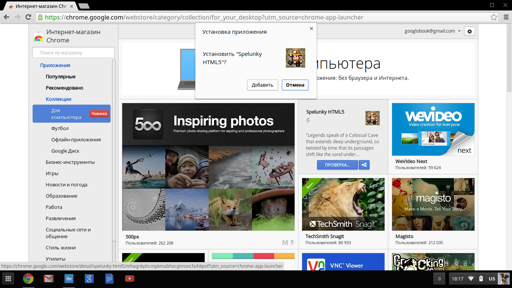Select Приложения in sidebar
This screenshot has width=512, height=288.
tap(55, 65)
